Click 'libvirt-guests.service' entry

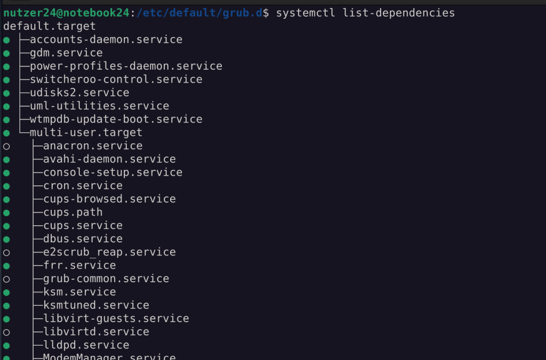[x=116, y=318]
